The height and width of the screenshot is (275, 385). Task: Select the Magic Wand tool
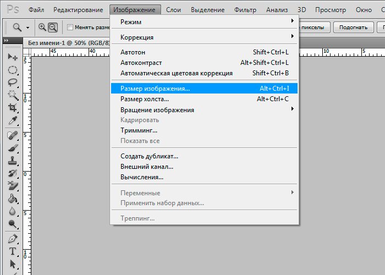point(13,95)
